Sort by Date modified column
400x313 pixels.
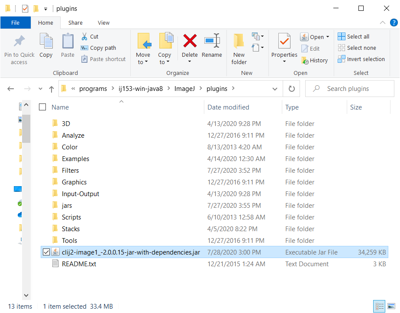point(228,107)
